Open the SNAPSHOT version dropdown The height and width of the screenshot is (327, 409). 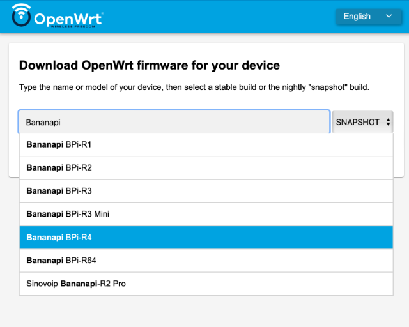point(362,122)
